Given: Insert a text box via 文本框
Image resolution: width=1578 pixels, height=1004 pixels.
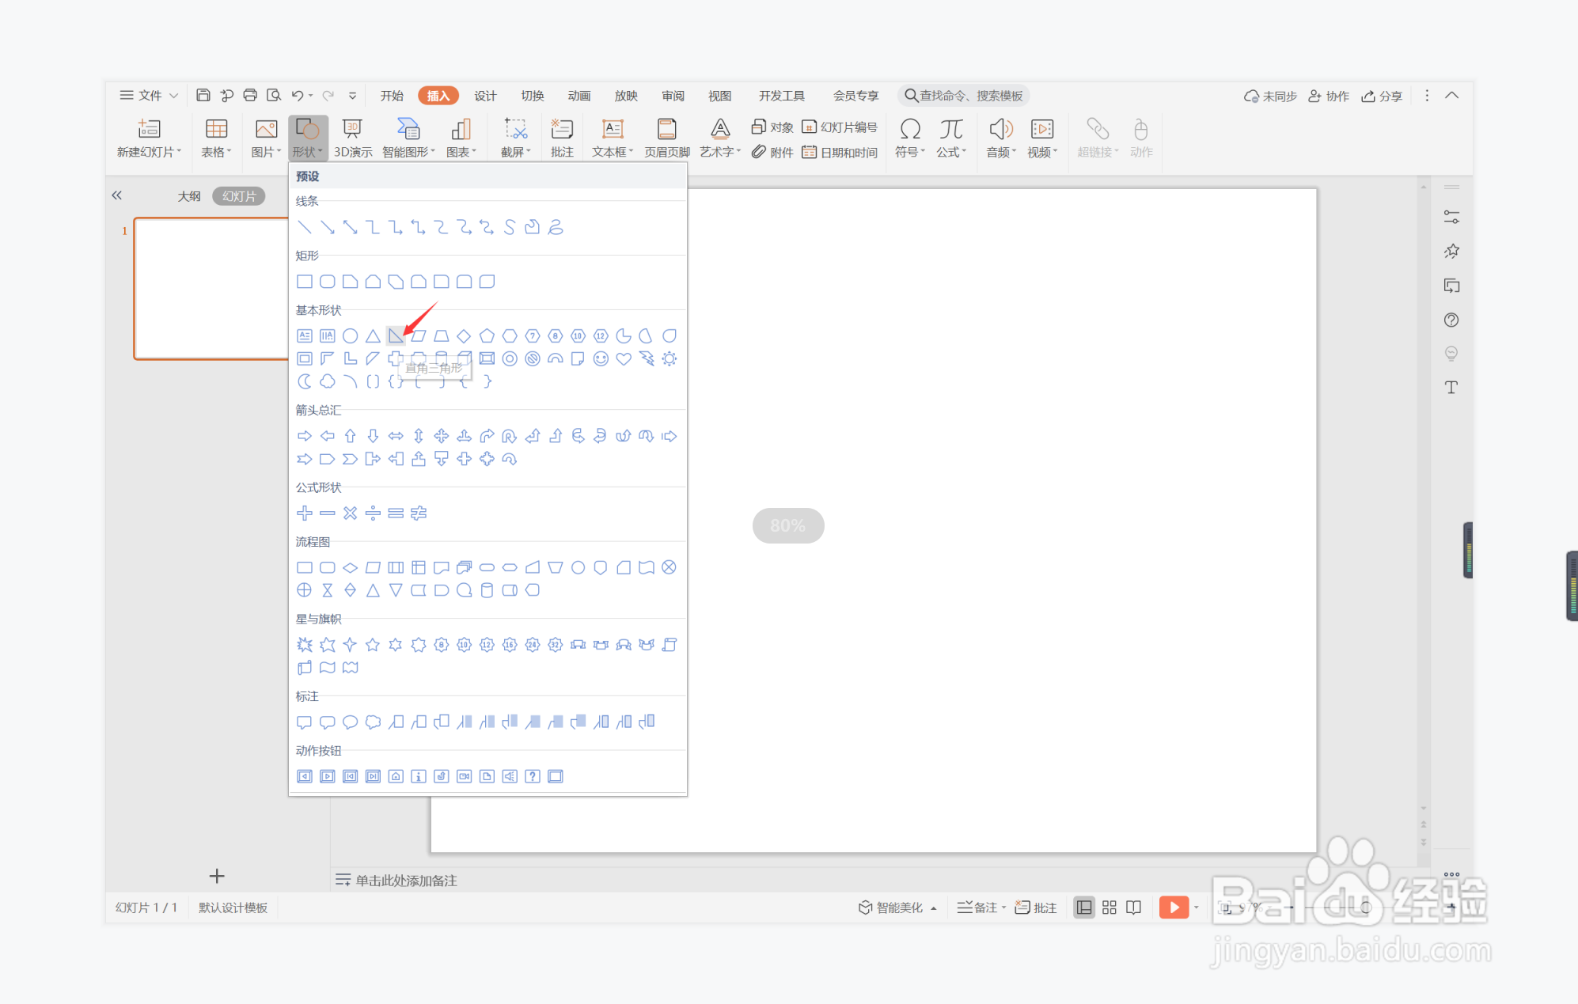Looking at the screenshot, I should pos(613,138).
